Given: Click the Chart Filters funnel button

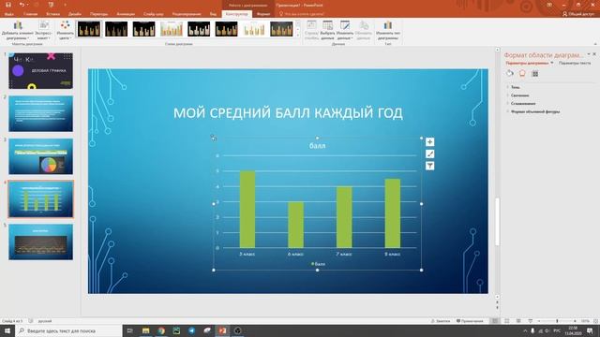Looking at the screenshot, I should [429, 166].
